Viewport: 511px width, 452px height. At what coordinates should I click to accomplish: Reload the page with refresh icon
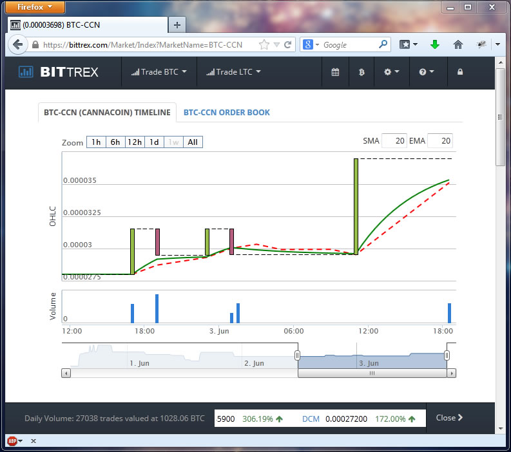coord(287,44)
